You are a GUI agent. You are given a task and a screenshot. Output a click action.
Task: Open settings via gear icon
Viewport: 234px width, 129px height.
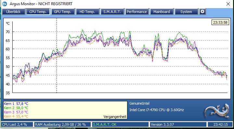tap(202, 12)
